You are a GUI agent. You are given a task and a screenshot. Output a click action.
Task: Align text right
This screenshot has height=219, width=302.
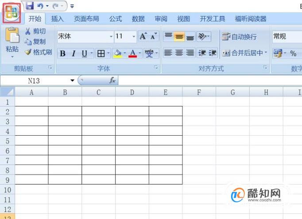coord(190,53)
